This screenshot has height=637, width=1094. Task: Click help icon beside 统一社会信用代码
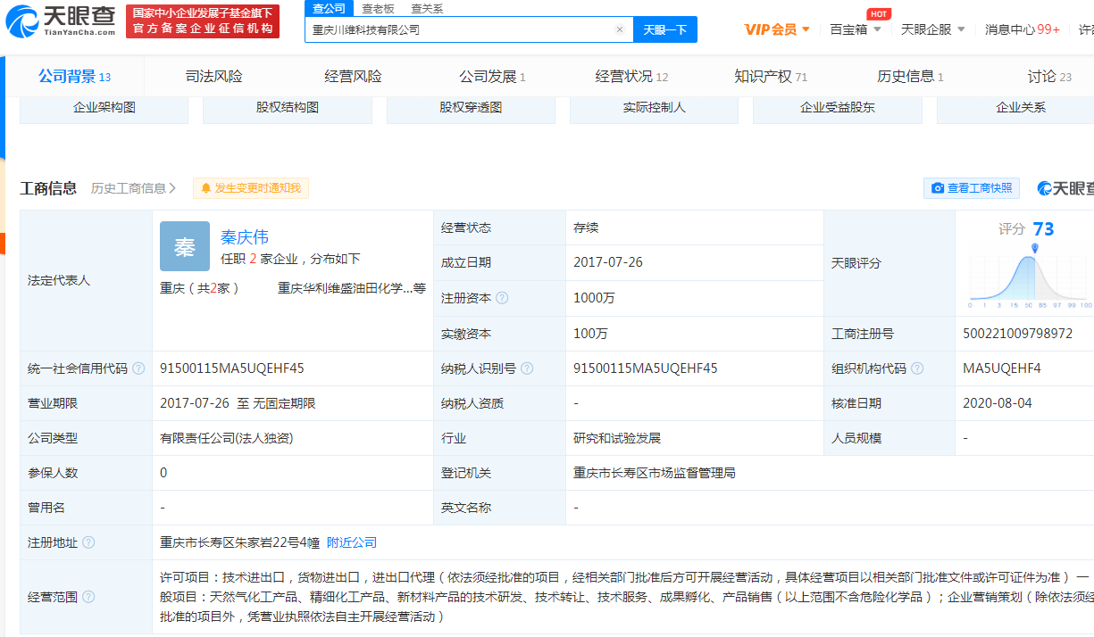coord(138,368)
